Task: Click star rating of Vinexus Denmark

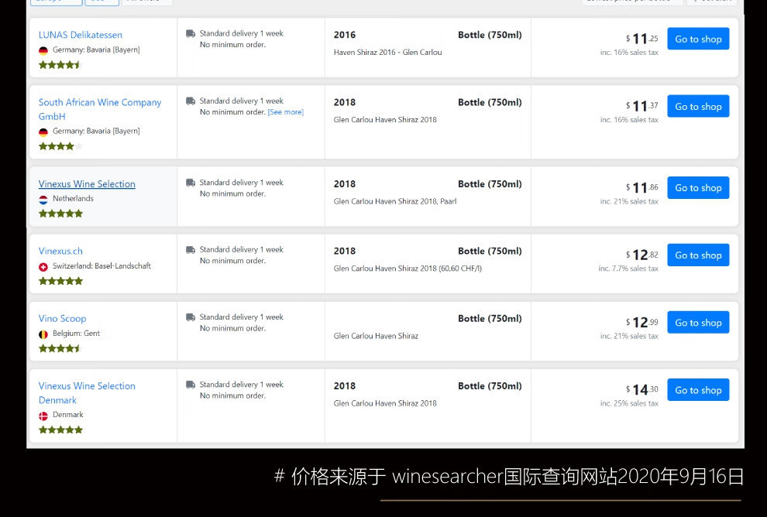Action: pyautogui.click(x=60, y=430)
